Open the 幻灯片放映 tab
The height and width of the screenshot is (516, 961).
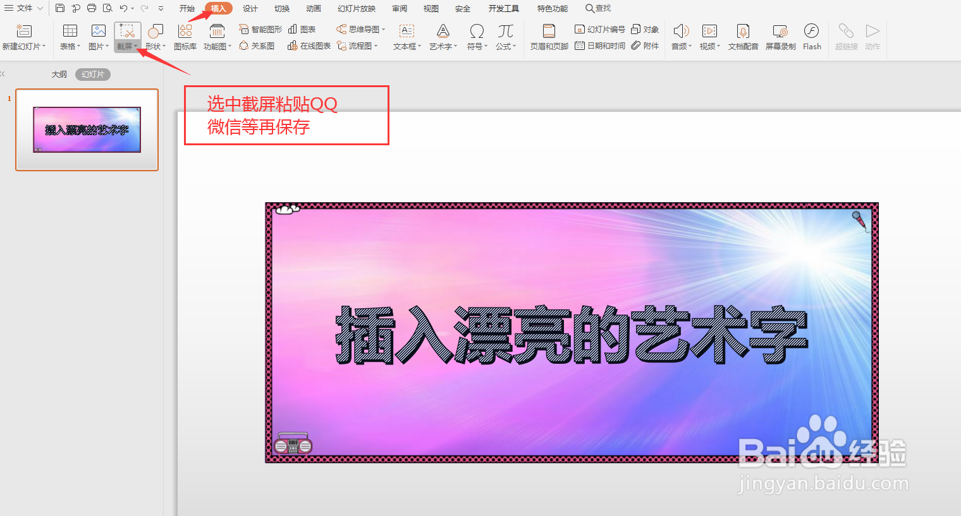[355, 8]
